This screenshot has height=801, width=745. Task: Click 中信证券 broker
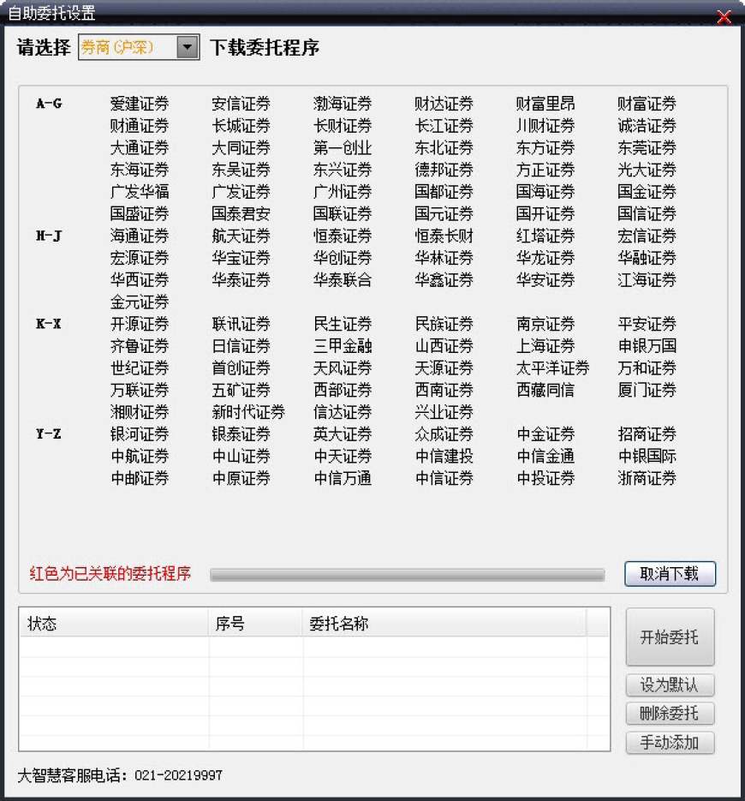[x=444, y=478]
